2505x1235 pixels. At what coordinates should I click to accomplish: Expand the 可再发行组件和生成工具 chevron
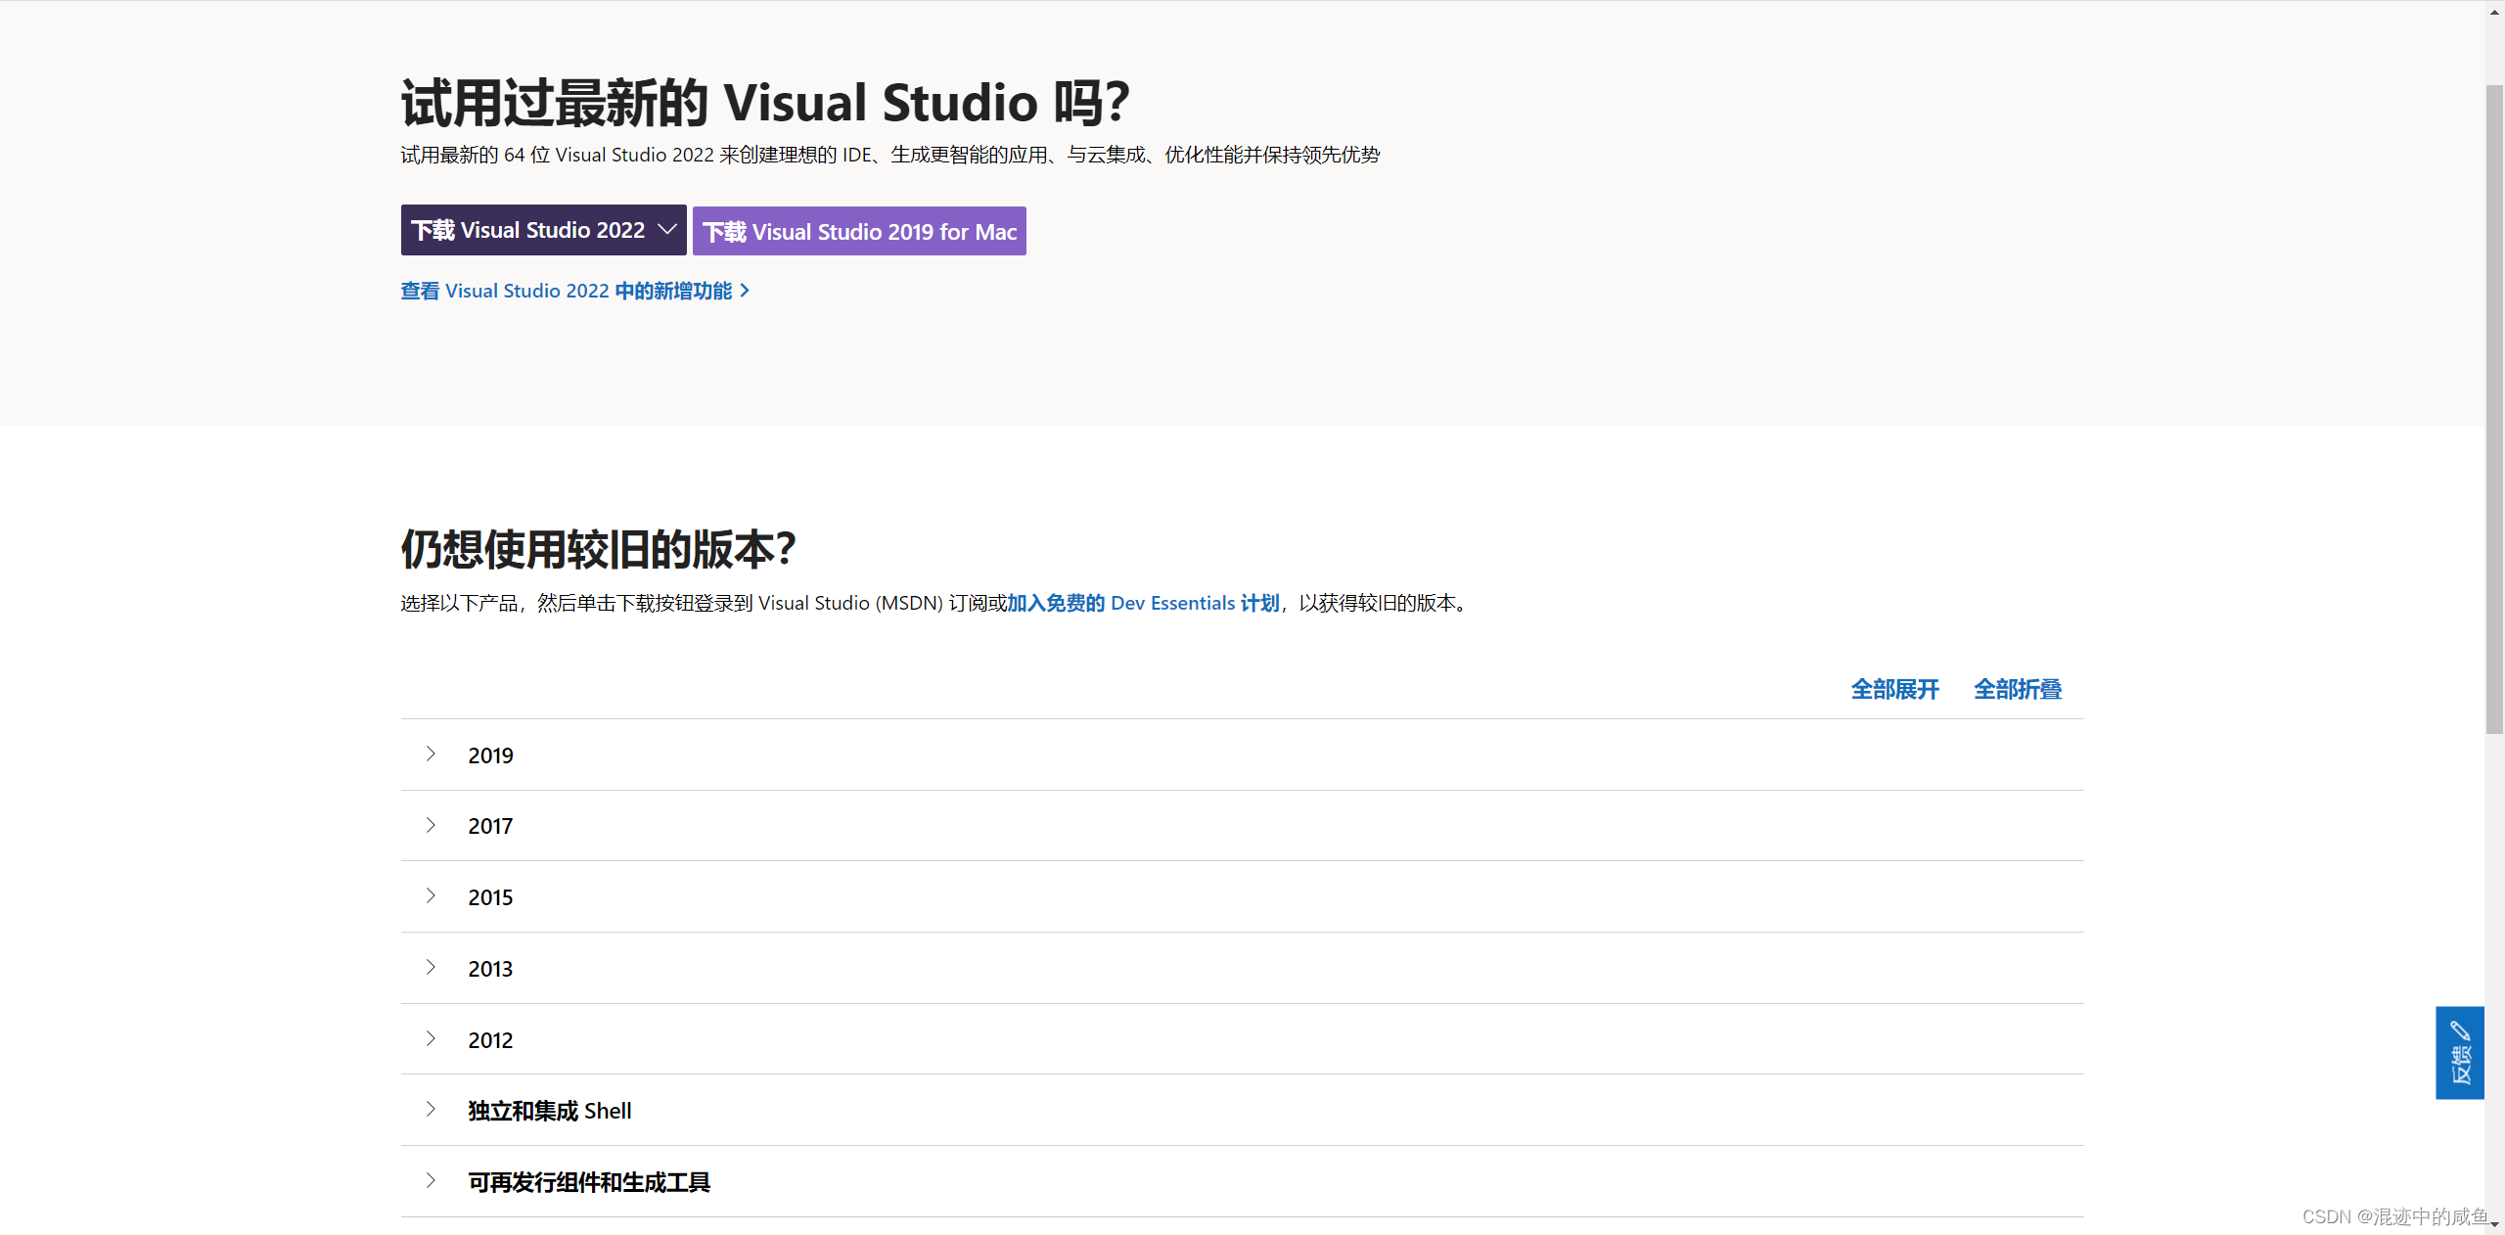click(431, 1180)
